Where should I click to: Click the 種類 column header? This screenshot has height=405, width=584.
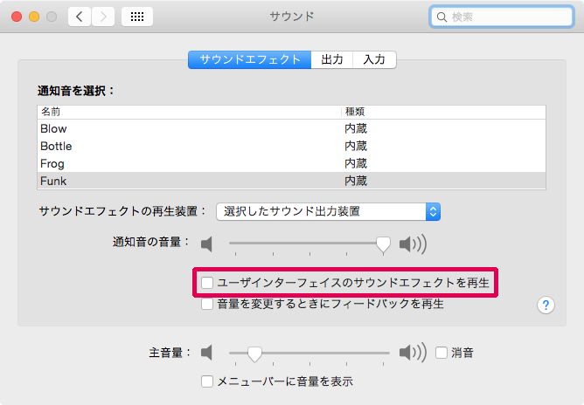[x=443, y=112]
